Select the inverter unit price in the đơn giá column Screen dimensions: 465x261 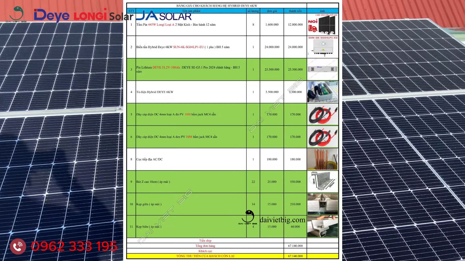pos(272,47)
